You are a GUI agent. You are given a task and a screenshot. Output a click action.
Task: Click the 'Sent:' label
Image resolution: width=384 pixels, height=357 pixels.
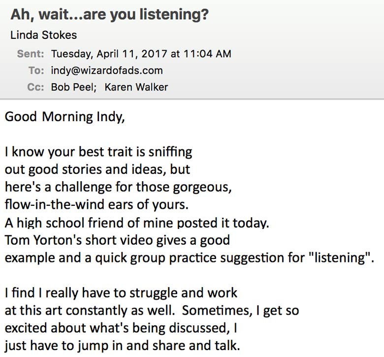31,54
